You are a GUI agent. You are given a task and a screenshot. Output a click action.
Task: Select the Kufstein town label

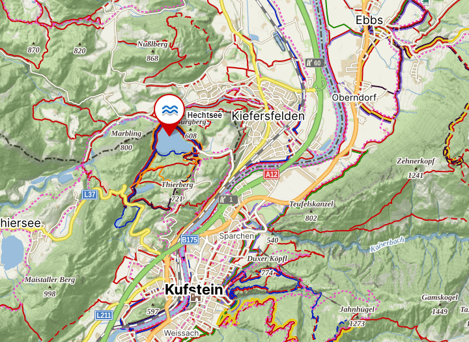pos(194,289)
